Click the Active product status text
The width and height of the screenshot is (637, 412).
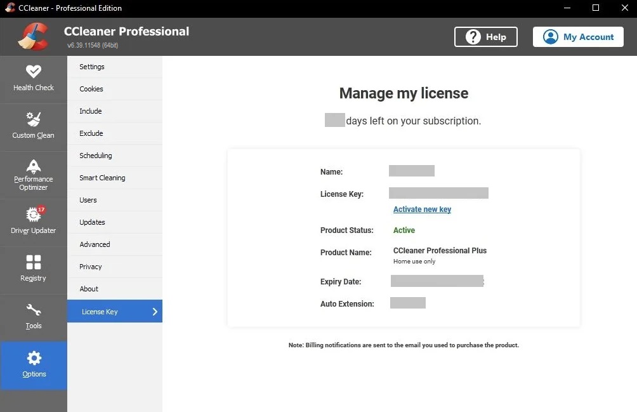(x=404, y=230)
